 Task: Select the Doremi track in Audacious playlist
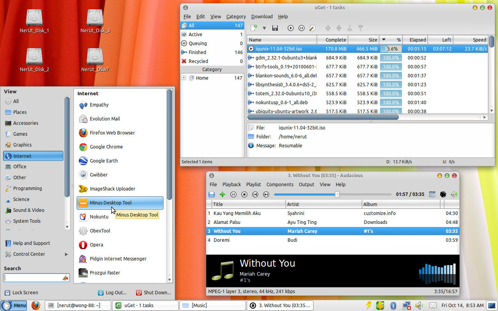tap(333, 240)
